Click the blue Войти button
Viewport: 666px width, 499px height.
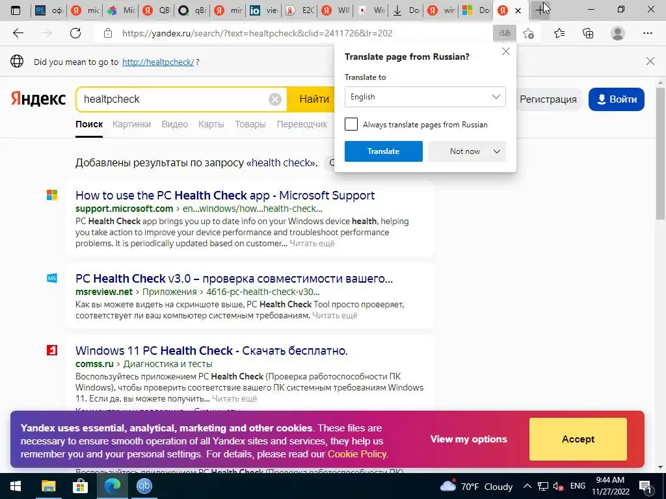click(x=617, y=99)
